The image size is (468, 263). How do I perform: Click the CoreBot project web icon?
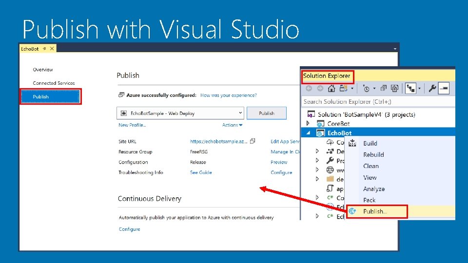tap(320, 123)
